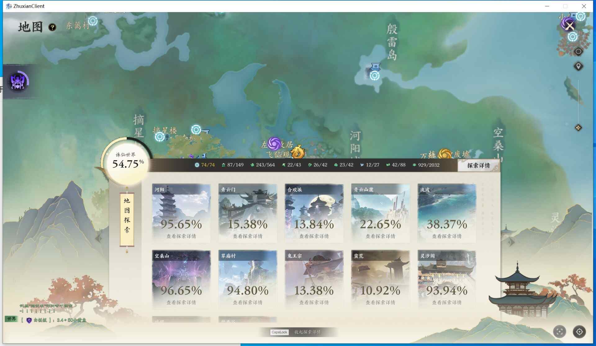The height and width of the screenshot is (346, 596).
Task: Minimize the ZhuxianClient window
Action: point(547,6)
